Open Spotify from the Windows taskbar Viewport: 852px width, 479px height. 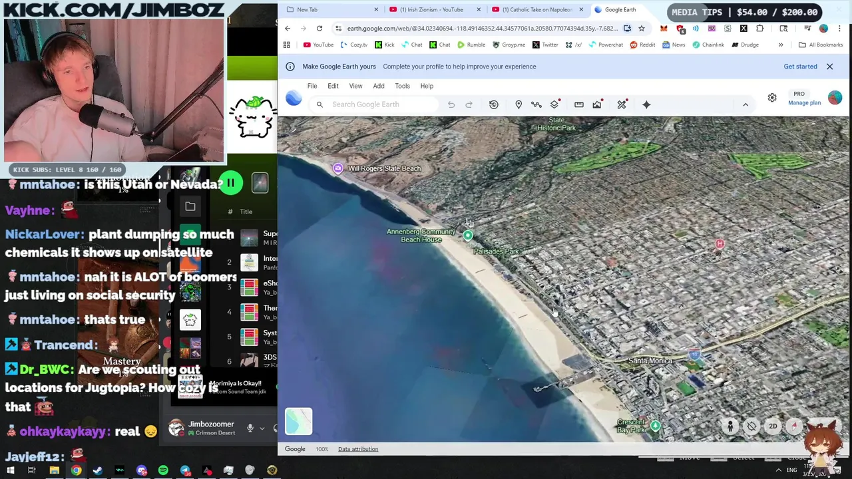point(163,470)
